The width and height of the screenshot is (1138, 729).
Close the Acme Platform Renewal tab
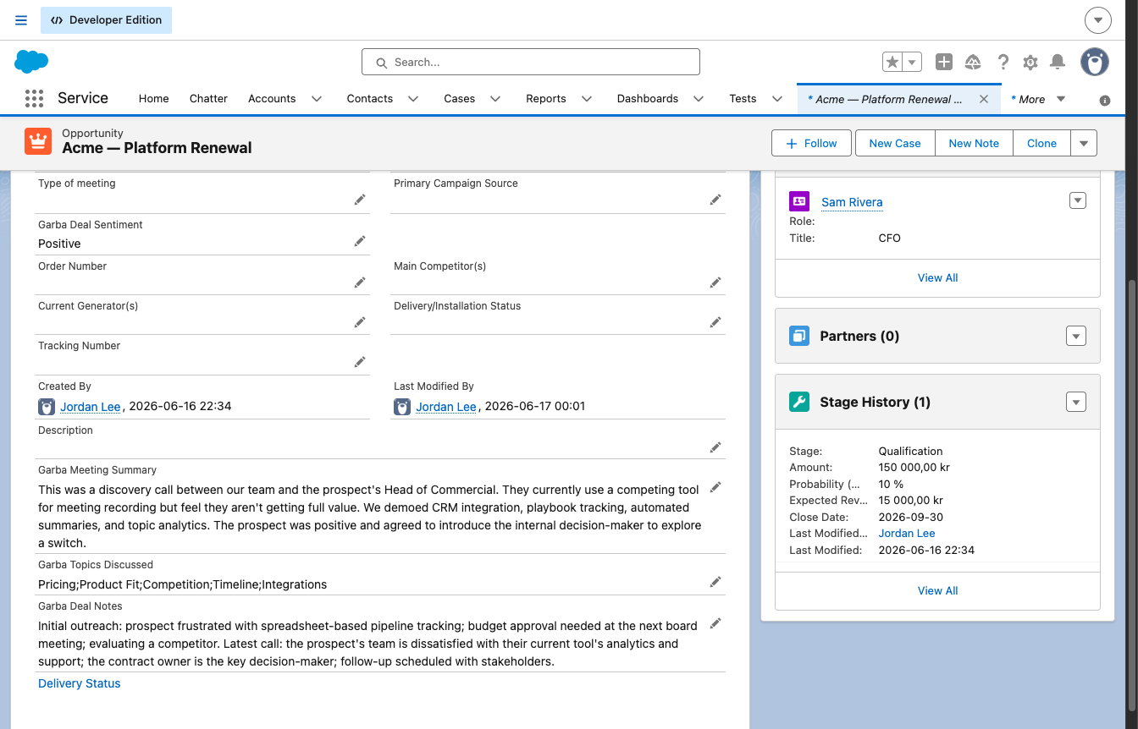pos(984,99)
